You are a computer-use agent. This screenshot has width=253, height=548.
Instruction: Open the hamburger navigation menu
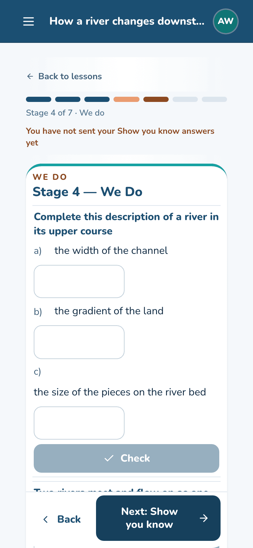[x=29, y=21]
